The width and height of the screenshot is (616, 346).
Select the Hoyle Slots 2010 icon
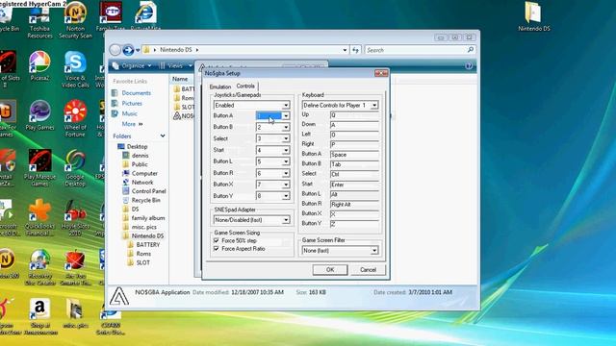click(x=75, y=217)
